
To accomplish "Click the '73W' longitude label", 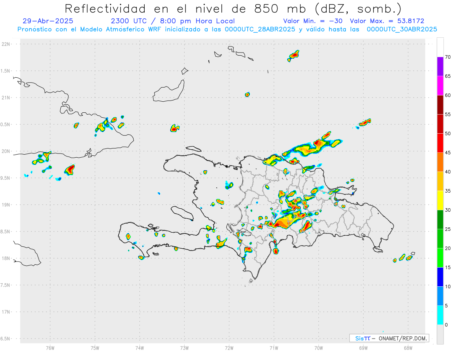I will [184, 348].
